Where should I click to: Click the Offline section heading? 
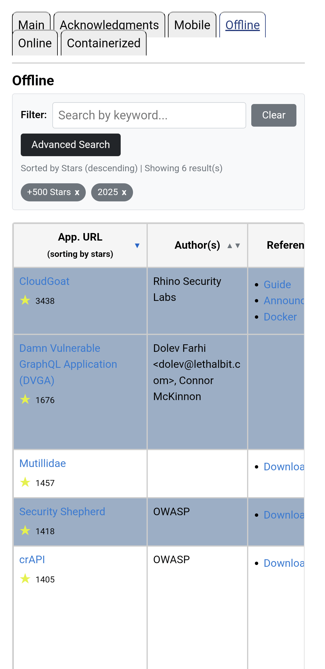point(33,80)
